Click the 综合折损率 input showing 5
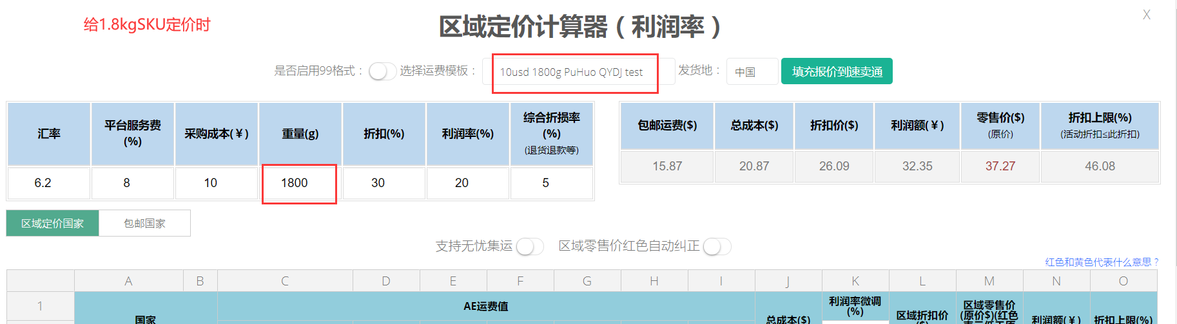Image resolution: width=1177 pixels, height=324 pixels. click(552, 183)
